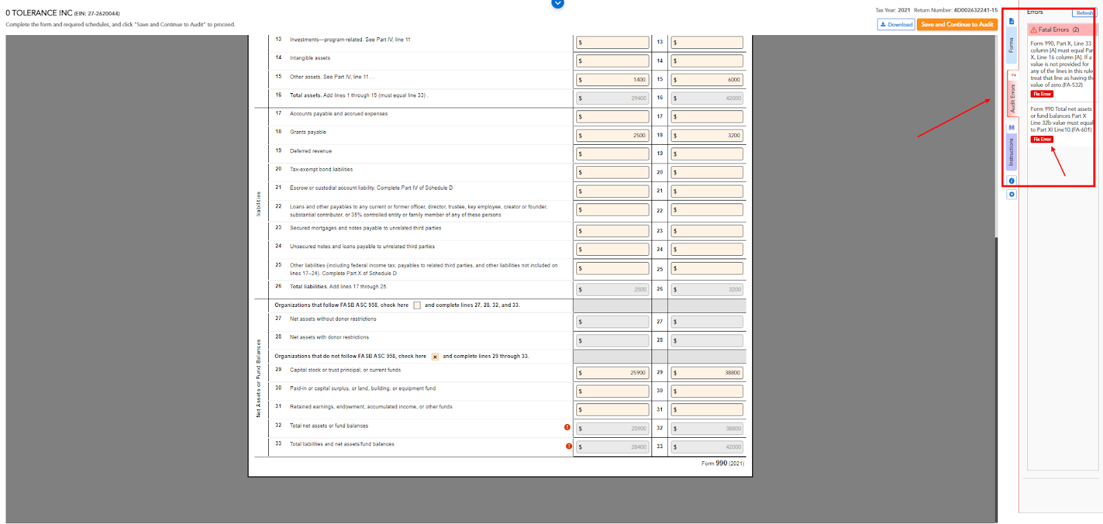
Task: Click the Return Number 4D002632241-15 text
Action: coord(955,10)
